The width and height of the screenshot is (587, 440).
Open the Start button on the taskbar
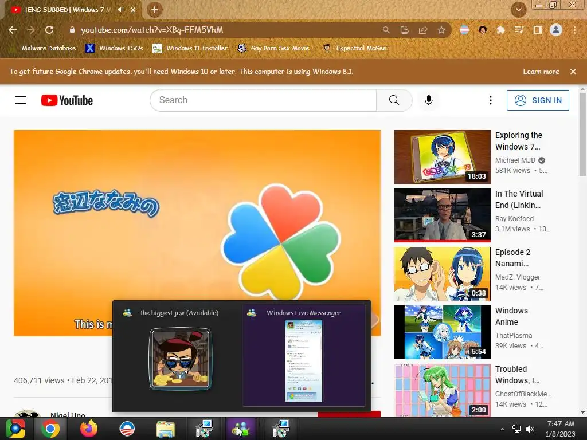point(15,429)
